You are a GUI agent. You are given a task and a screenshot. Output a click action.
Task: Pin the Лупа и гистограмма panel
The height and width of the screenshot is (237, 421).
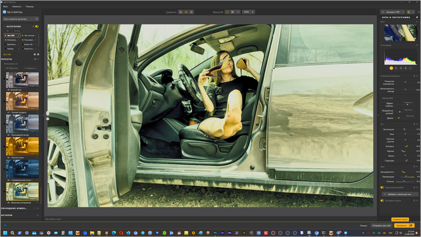click(x=417, y=17)
